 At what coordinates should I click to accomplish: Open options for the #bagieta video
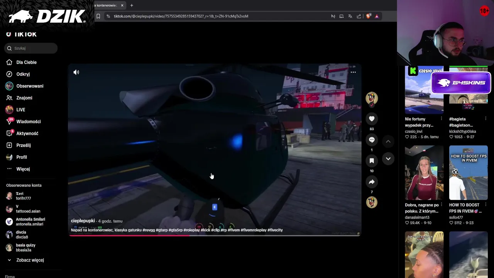pos(486,119)
